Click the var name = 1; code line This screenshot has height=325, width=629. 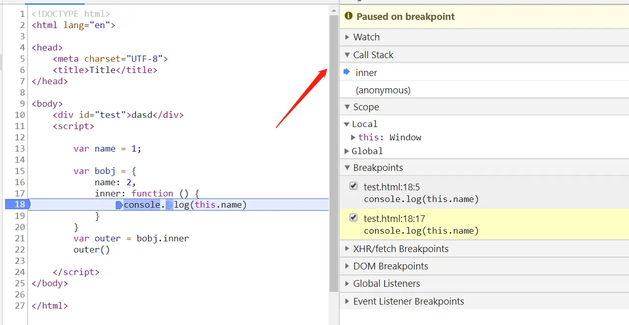coord(107,148)
